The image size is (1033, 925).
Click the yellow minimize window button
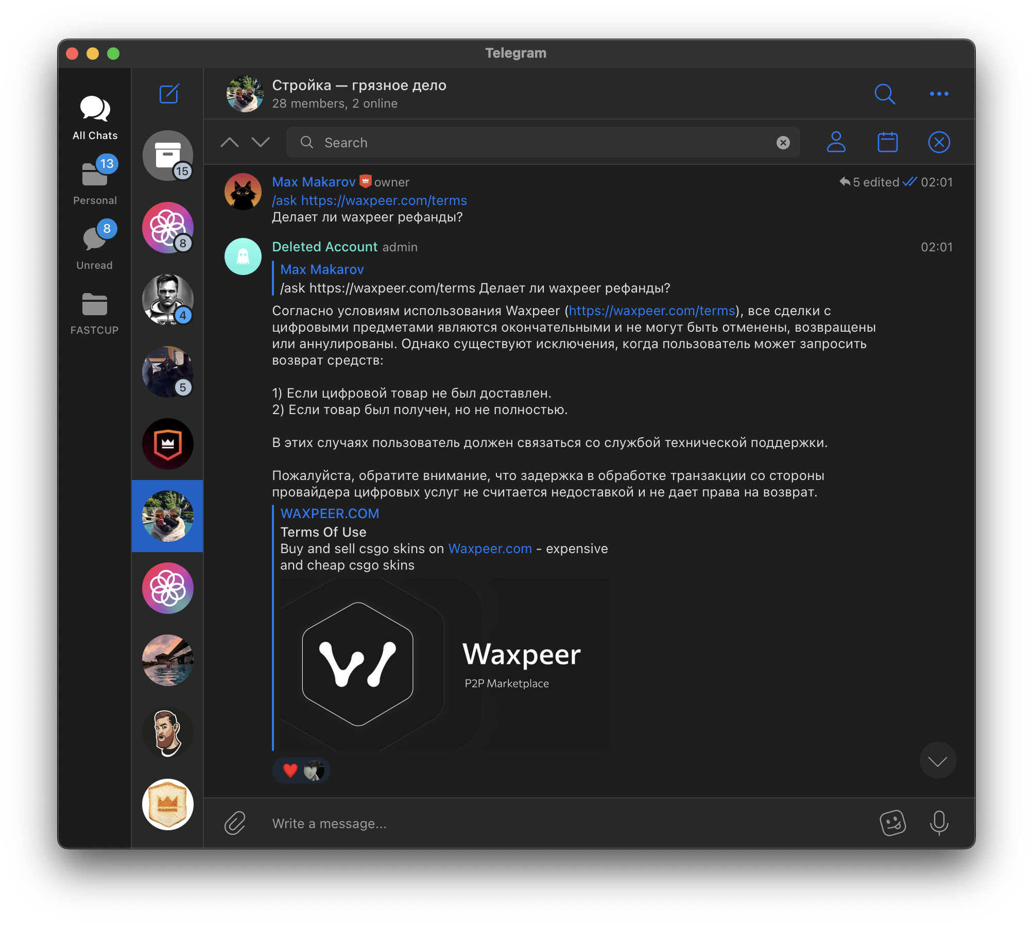(93, 54)
